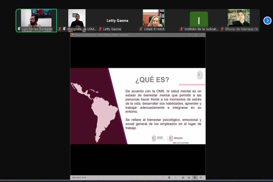Show next participants with the blue arrow

[x=267, y=20]
